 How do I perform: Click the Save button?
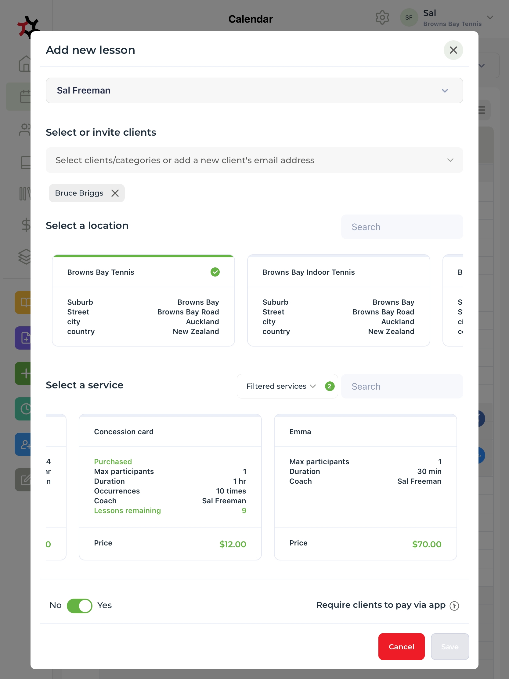point(449,647)
